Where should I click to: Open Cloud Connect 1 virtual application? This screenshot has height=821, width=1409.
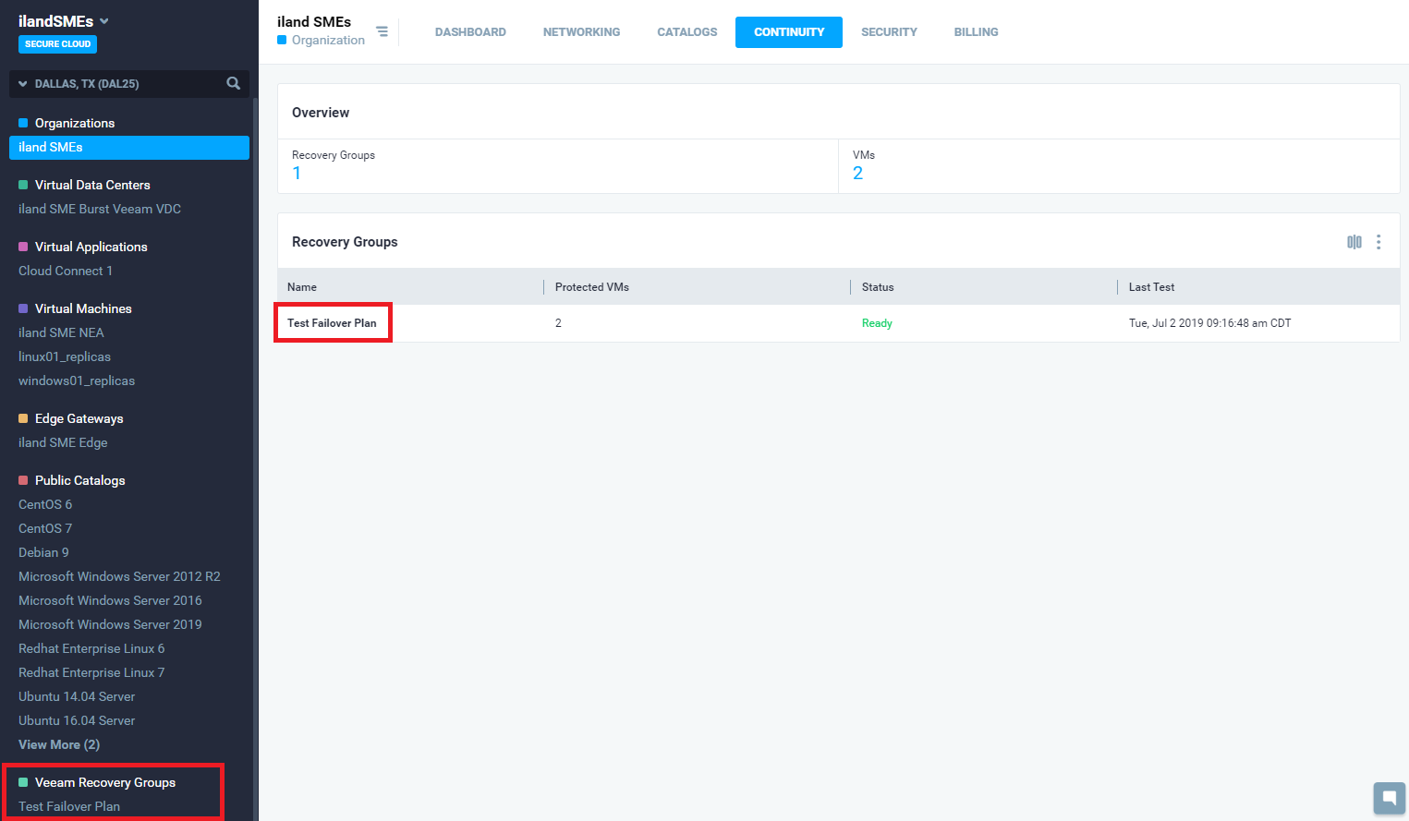(x=66, y=271)
